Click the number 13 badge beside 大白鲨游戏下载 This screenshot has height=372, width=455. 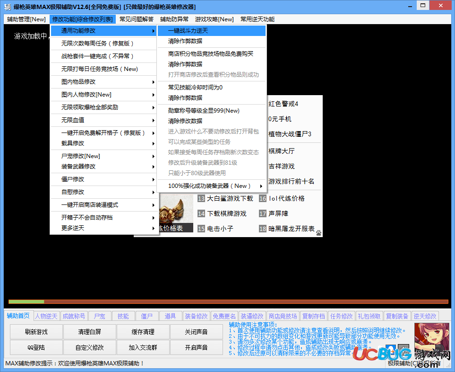pyautogui.click(x=201, y=198)
